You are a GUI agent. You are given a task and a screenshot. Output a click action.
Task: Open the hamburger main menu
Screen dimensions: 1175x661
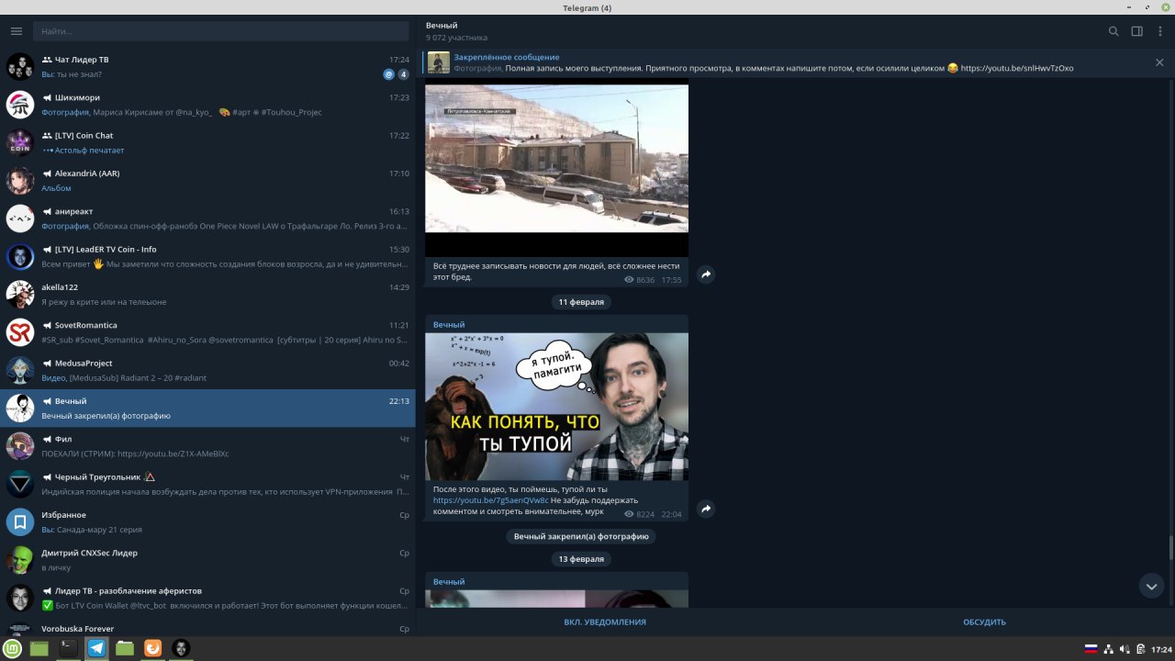click(16, 31)
